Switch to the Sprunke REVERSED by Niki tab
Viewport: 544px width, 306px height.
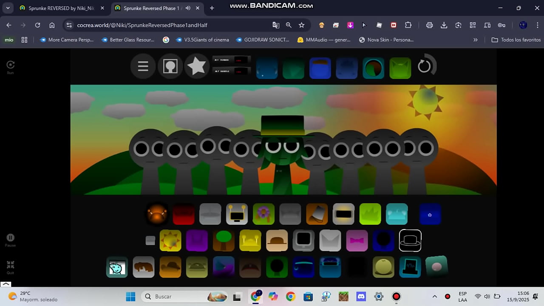click(61, 8)
